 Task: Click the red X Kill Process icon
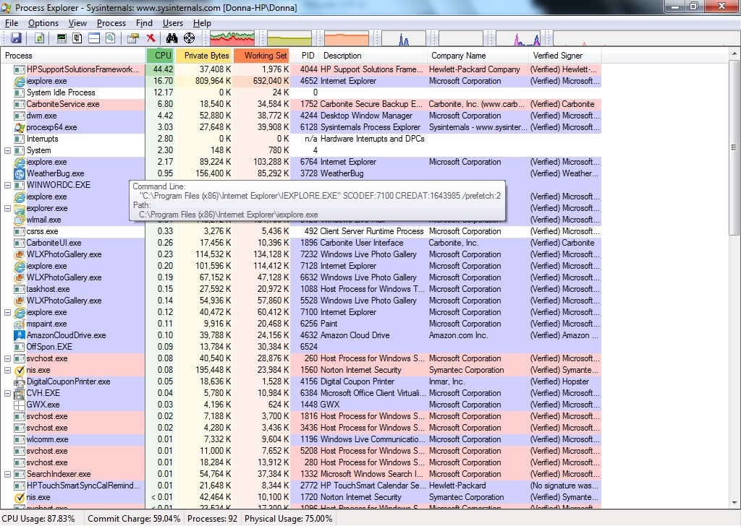click(151, 38)
